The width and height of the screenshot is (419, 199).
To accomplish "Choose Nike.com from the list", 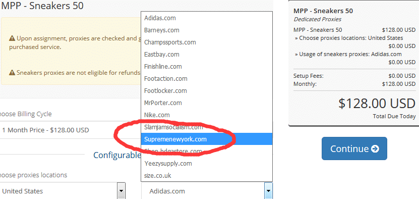I will [x=207, y=115].
